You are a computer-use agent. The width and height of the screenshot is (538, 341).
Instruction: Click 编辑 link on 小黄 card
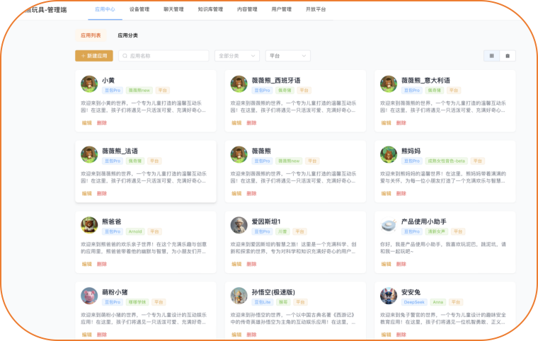coord(86,122)
